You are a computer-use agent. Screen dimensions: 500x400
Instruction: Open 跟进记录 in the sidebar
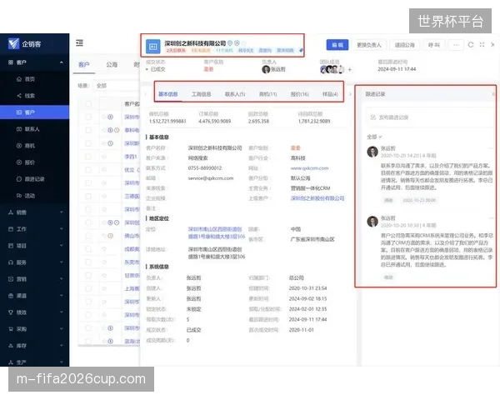click(x=34, y=179)
